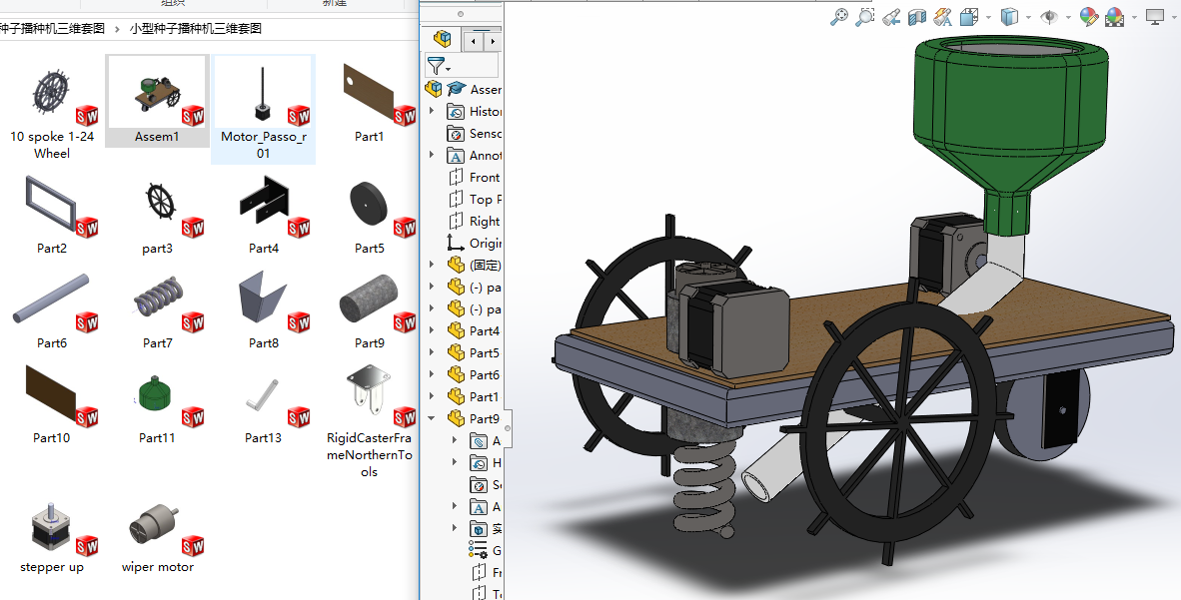Select the Front Plane in the tree
The width and height of the screenshot is (1181, 600).
tap(475, 177)
